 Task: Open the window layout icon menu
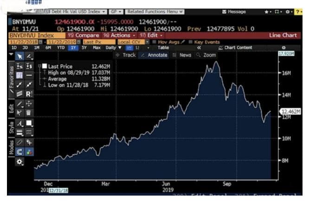[x=278, y=12]
